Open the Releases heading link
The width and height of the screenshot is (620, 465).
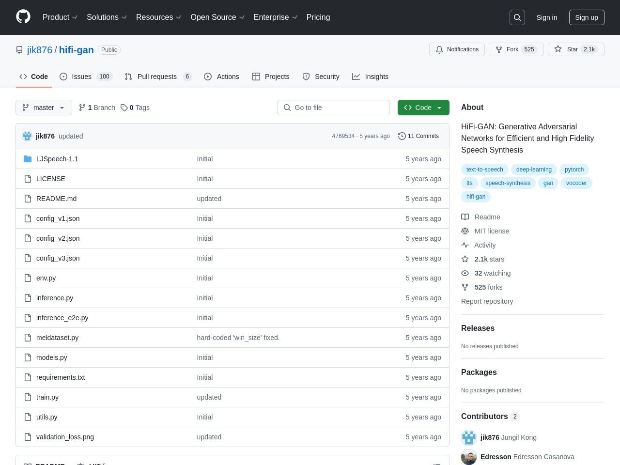pyautogui.click(x=478, y=328)
